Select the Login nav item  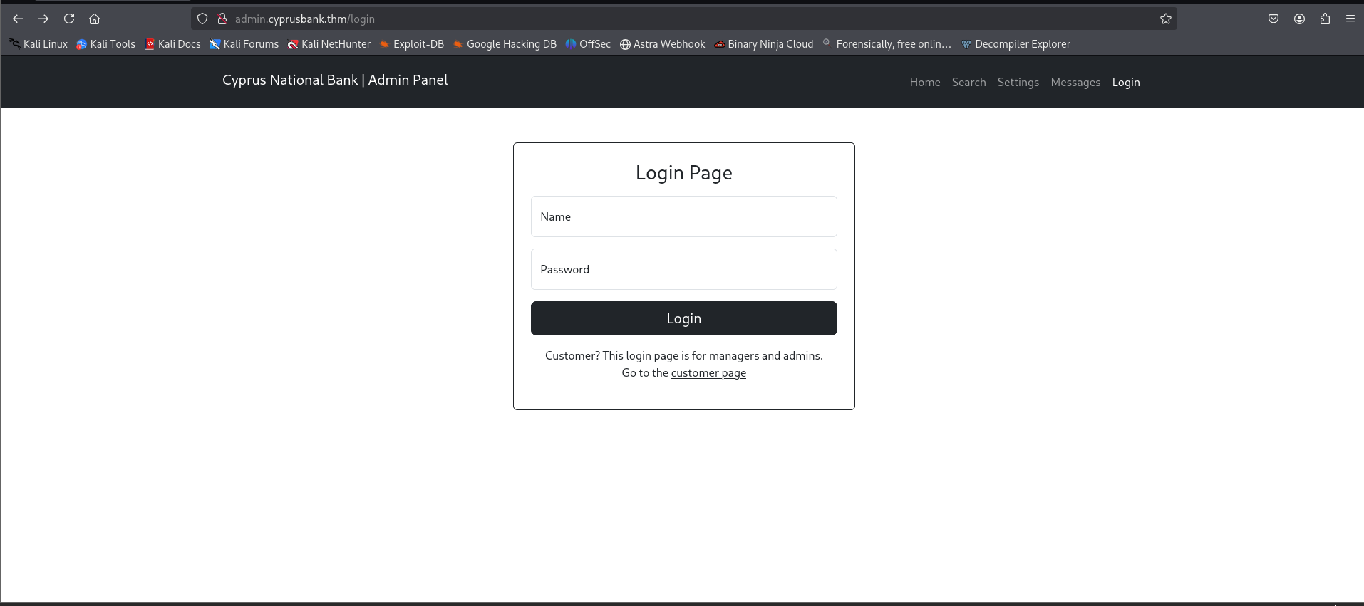[x=1126, y=83]
